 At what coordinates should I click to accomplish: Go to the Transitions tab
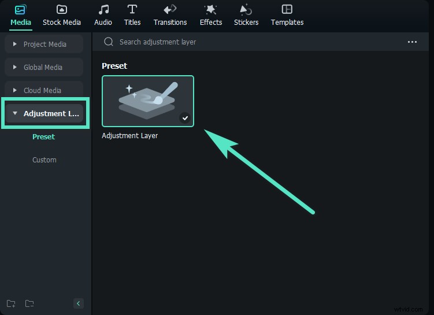click(x=170, y=15)
